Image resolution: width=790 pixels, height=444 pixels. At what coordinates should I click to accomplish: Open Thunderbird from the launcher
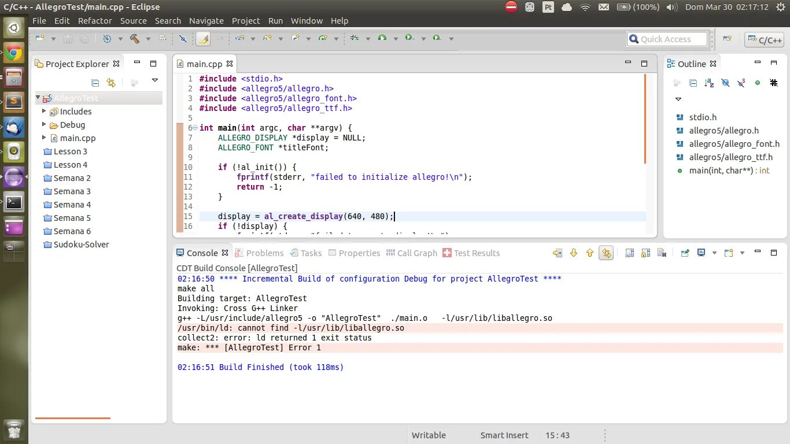(x=14, y=128)
